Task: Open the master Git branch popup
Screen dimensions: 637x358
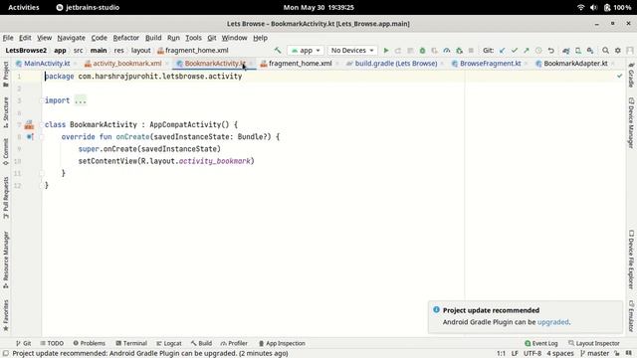Action: (x=595, y=354)
